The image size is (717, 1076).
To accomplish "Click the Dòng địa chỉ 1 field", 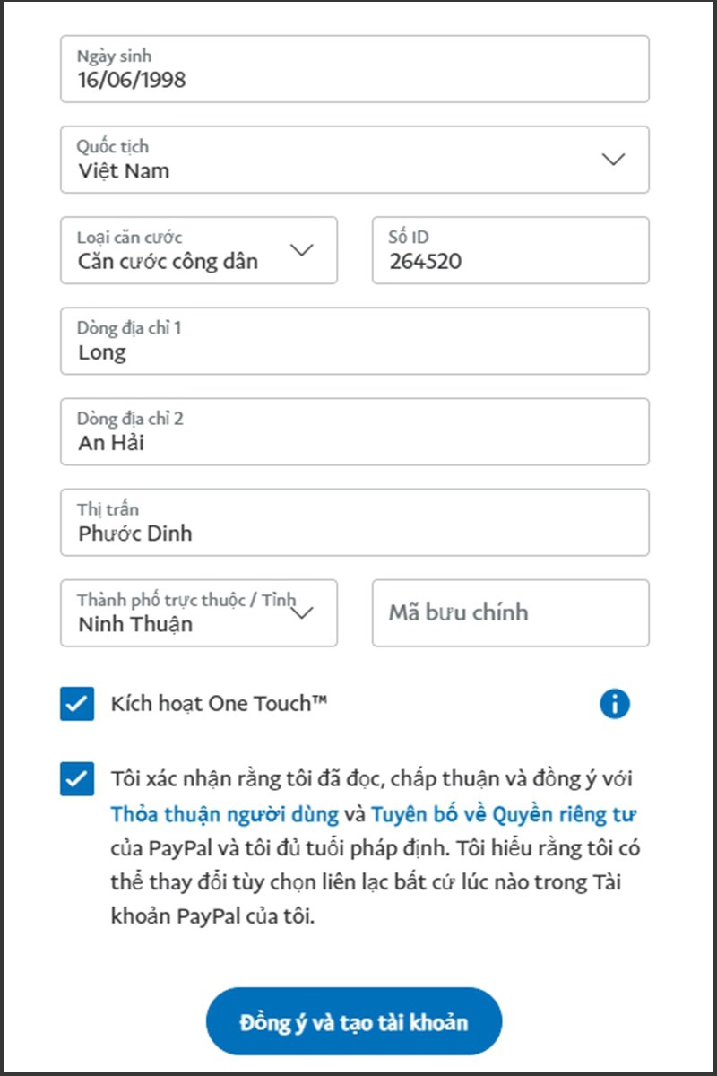I will coord(354,342).
